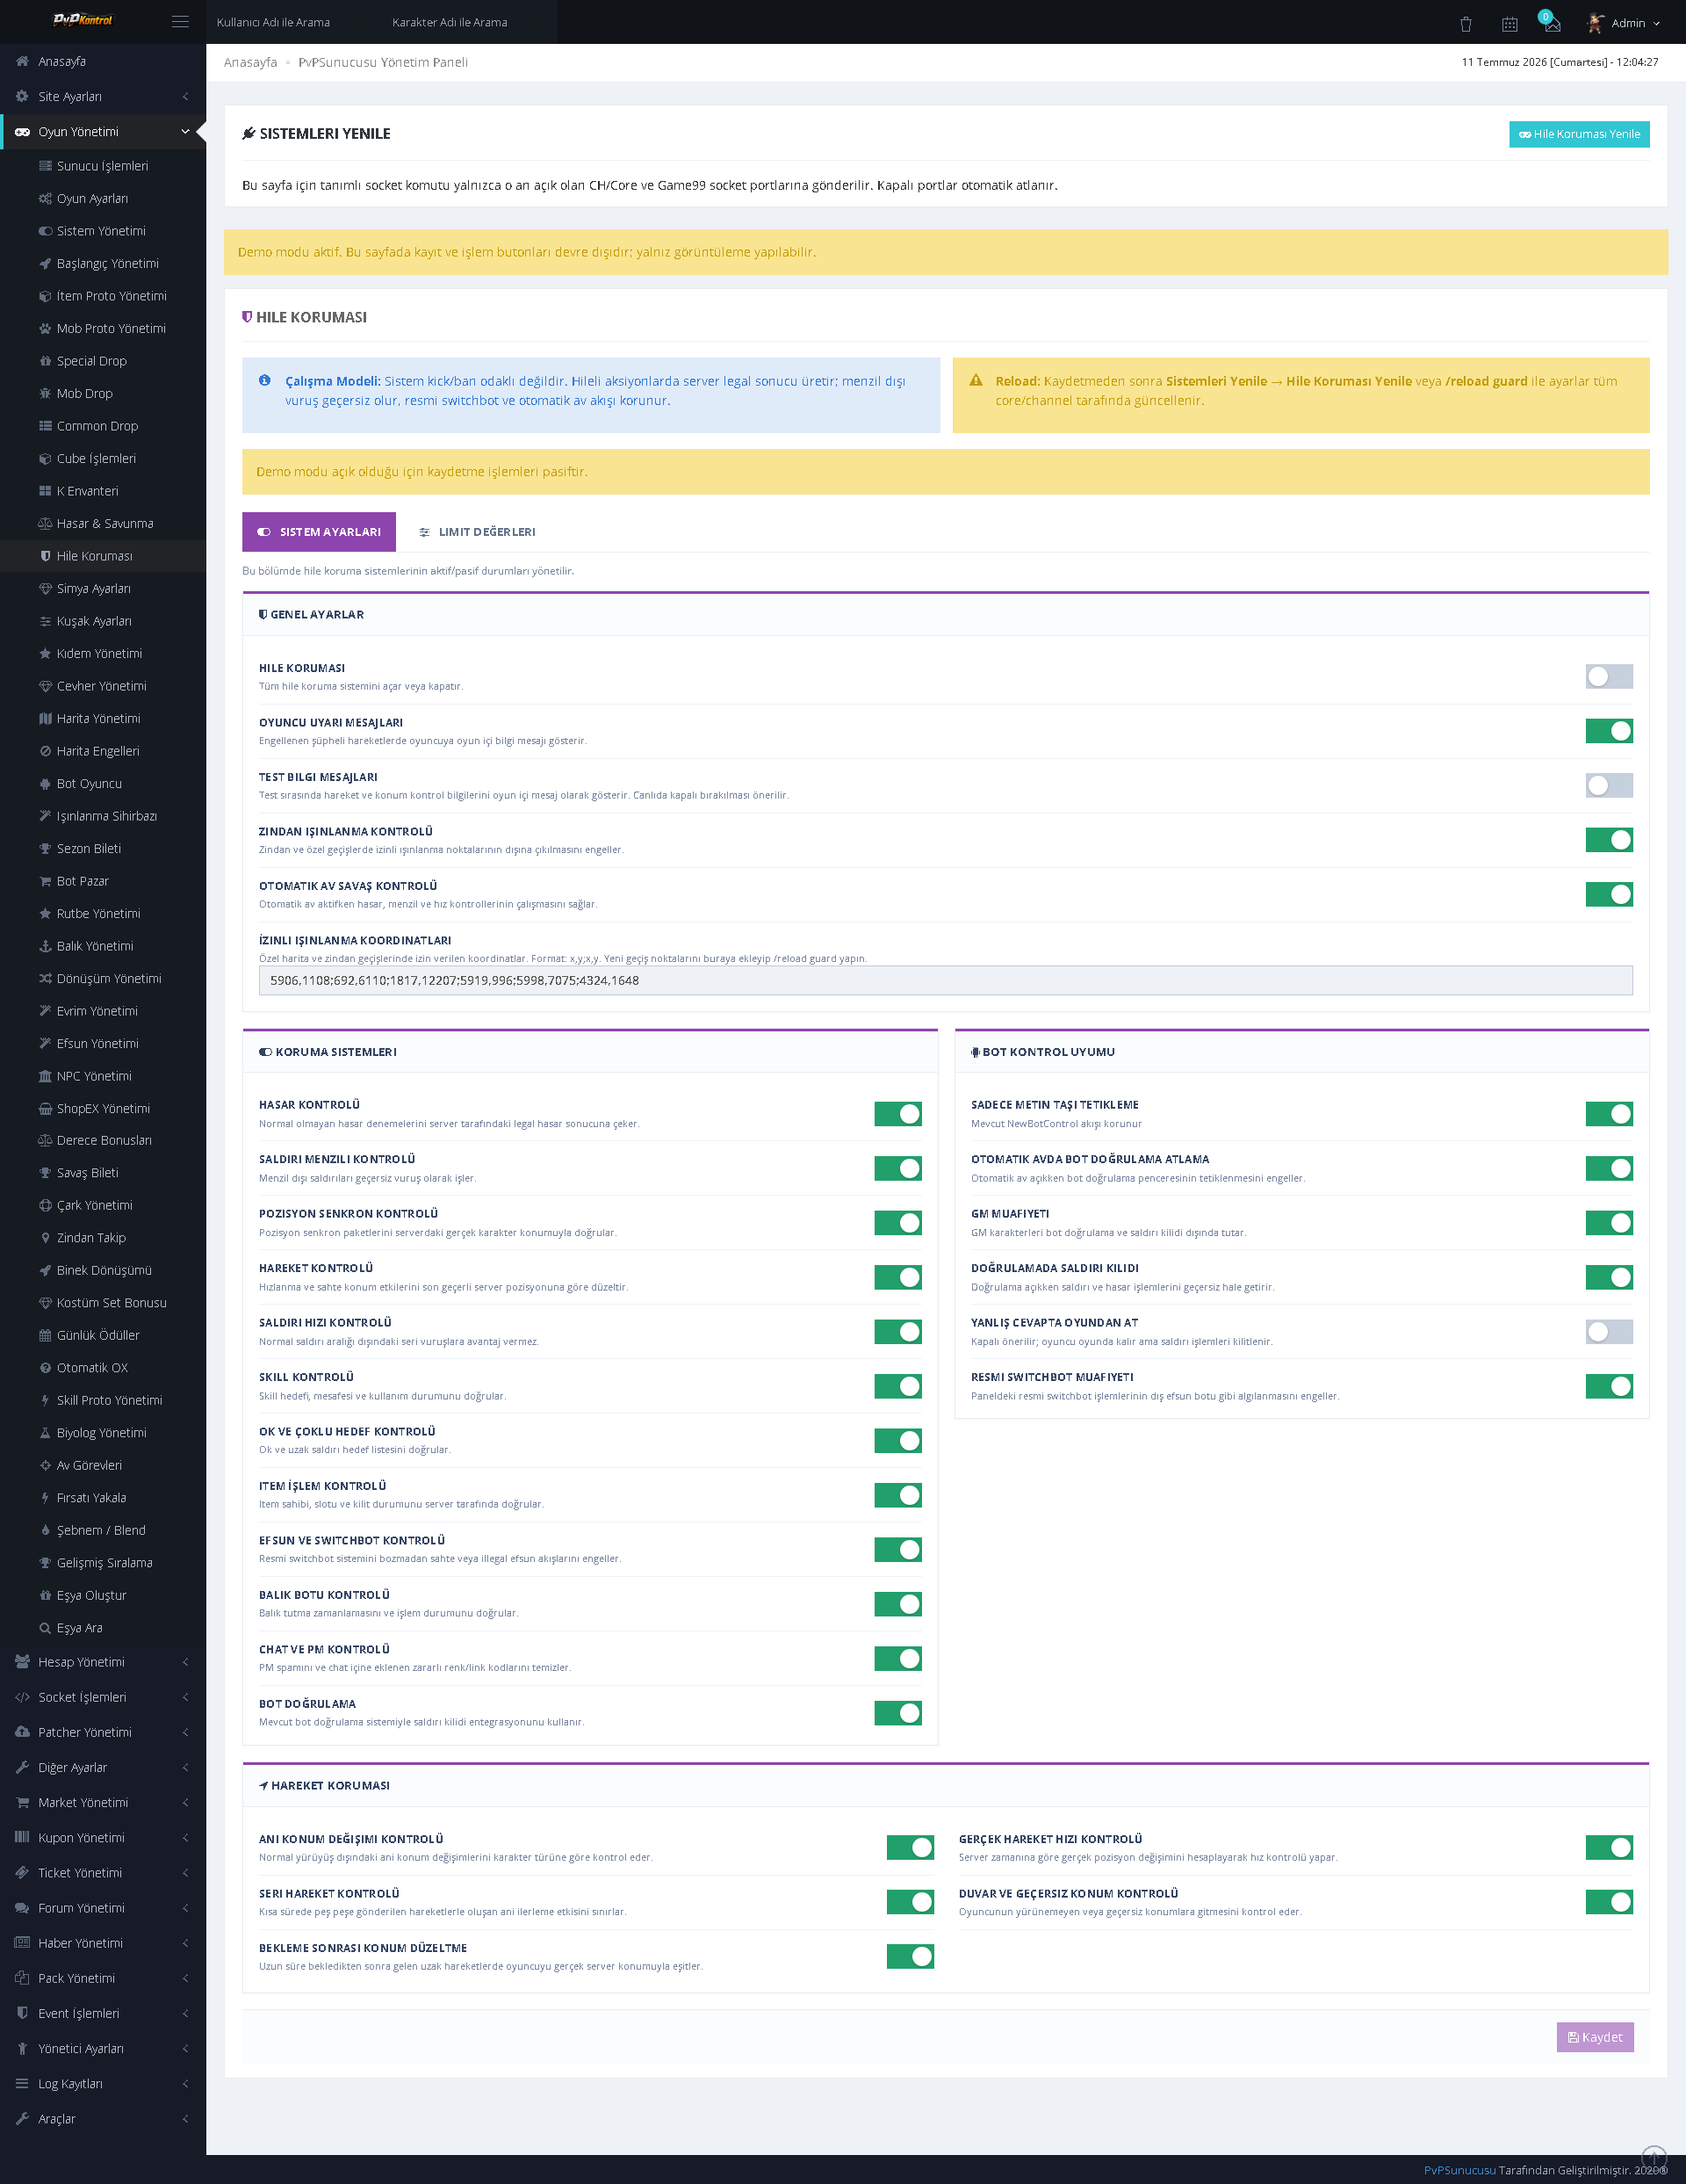The image size is (1686, 2184).
Task: Toggle Chat ve PM Kontrolü switch
Action: 897,1659
